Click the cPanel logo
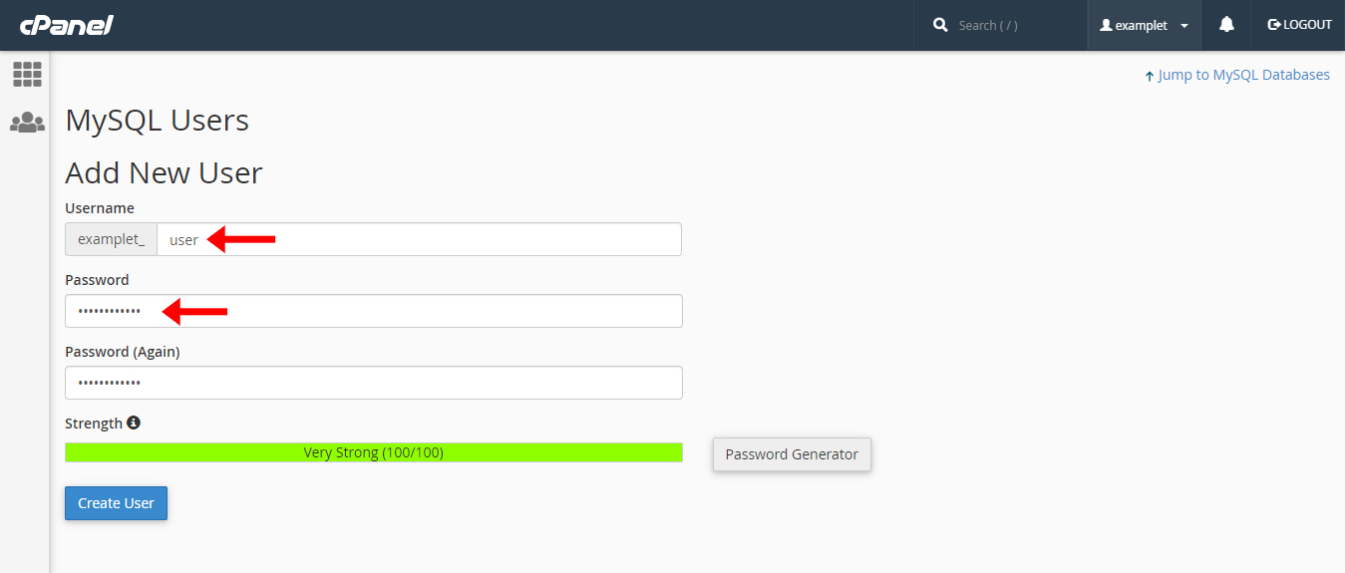This screenshot has height=573, width=1345. [66, 25]
